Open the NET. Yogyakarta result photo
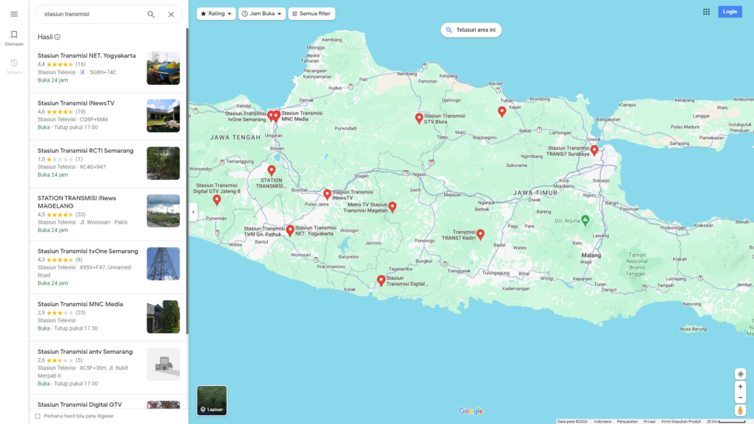Viewport: 754px width, 424px height. click(163, 68)
